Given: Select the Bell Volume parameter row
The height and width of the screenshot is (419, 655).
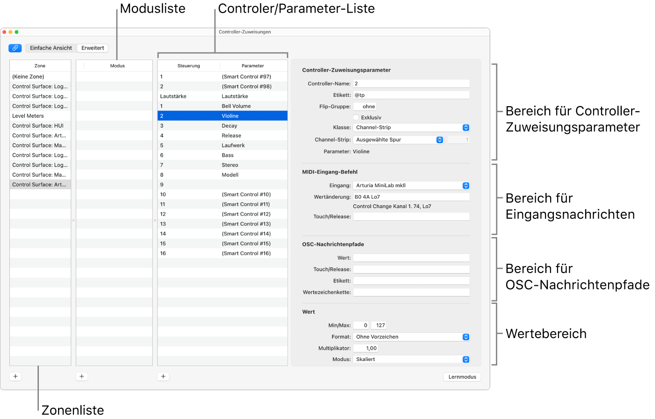Looking at the screenshot, I should [x=222, y=106].
